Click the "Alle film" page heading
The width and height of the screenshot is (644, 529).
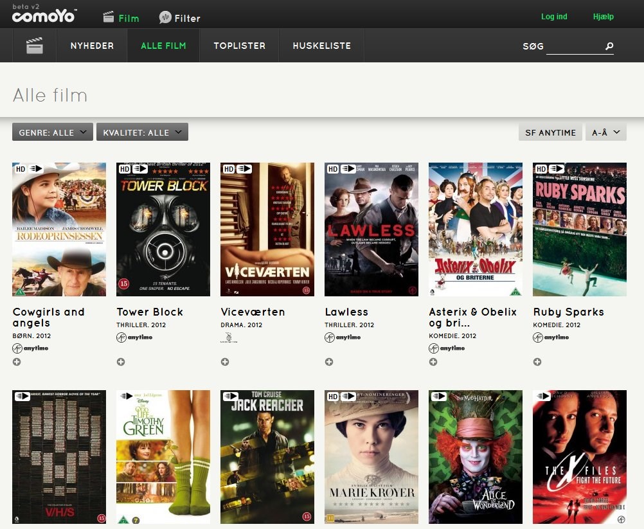[x=49, y=95]
